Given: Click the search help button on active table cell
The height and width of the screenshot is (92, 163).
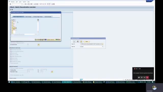Looking at the screenshot, I should click(16, 28).
